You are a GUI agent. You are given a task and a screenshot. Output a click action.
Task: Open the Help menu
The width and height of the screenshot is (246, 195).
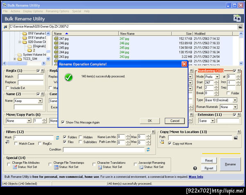pos(87,11)
